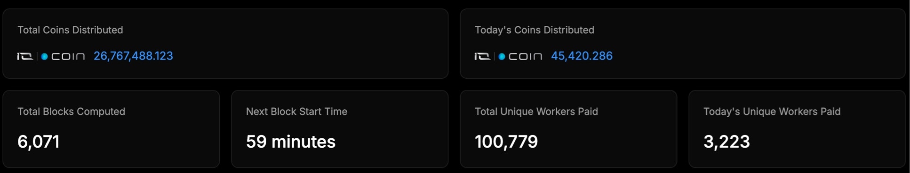Click the COIN wordmark beside 45,420.286
The width and height of the screenshot is (910, 173).
(x=526, y=57)
